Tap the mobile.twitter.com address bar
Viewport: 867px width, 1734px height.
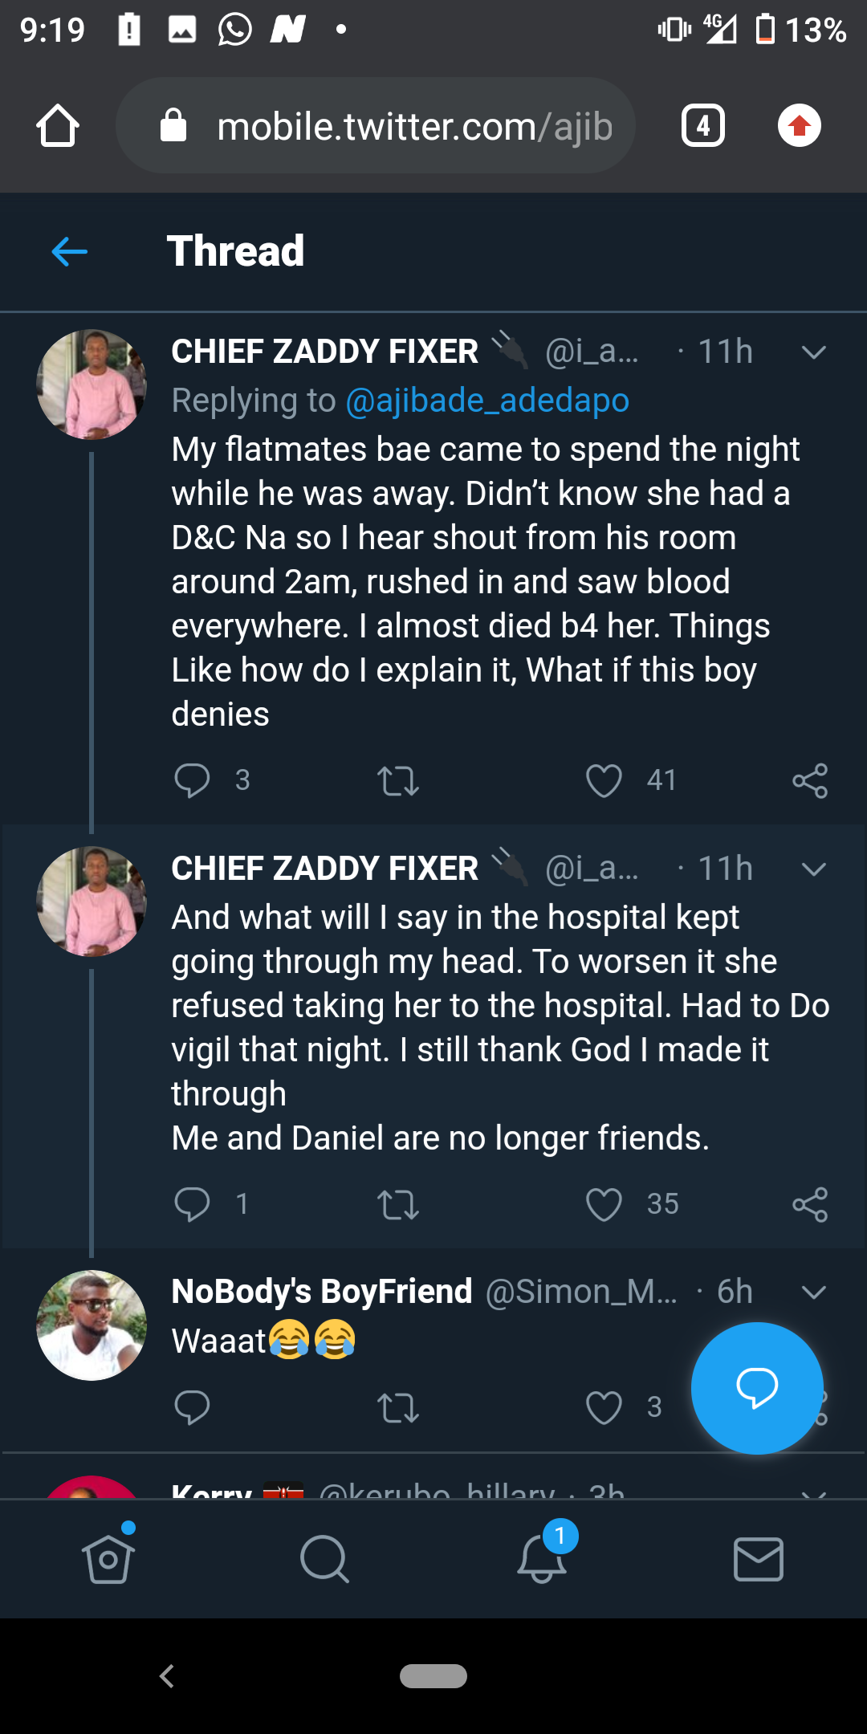(x=376, y=126)
